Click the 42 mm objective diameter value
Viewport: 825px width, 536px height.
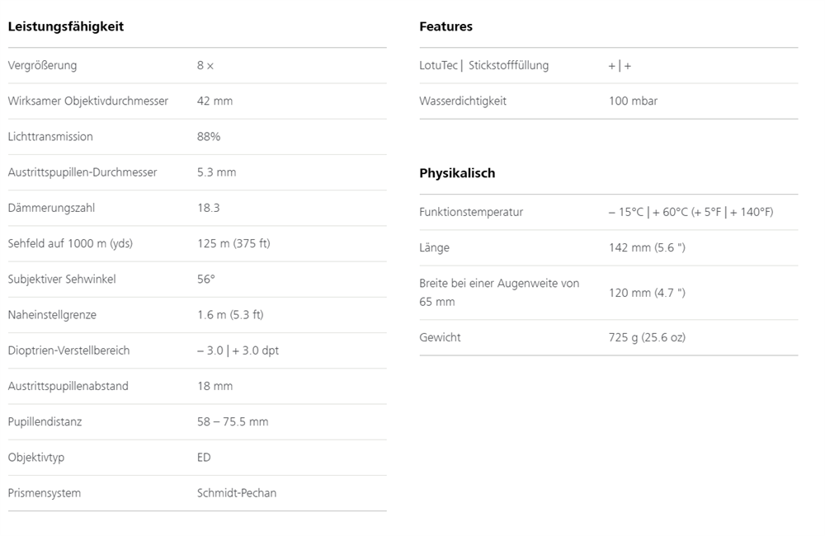click(214, 101)
